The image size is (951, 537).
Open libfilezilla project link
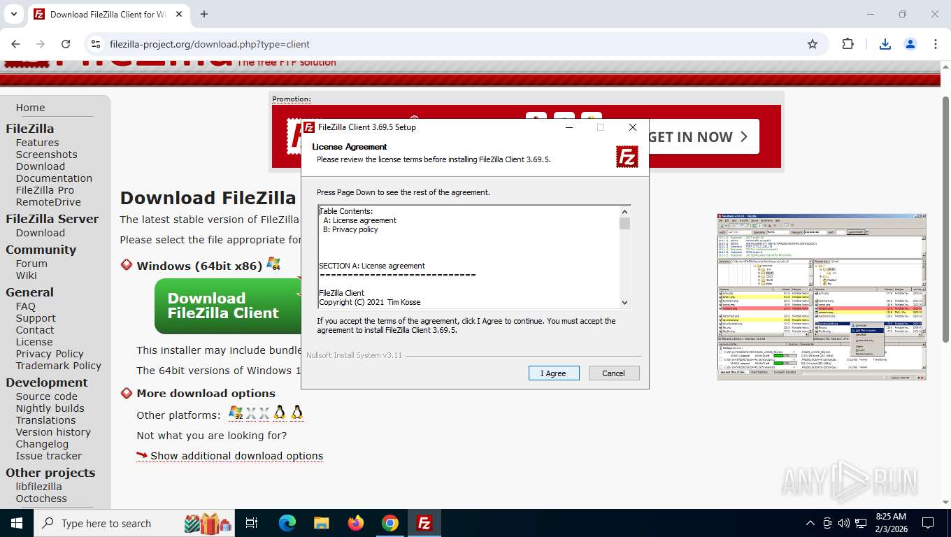click(x=38, y=487)
